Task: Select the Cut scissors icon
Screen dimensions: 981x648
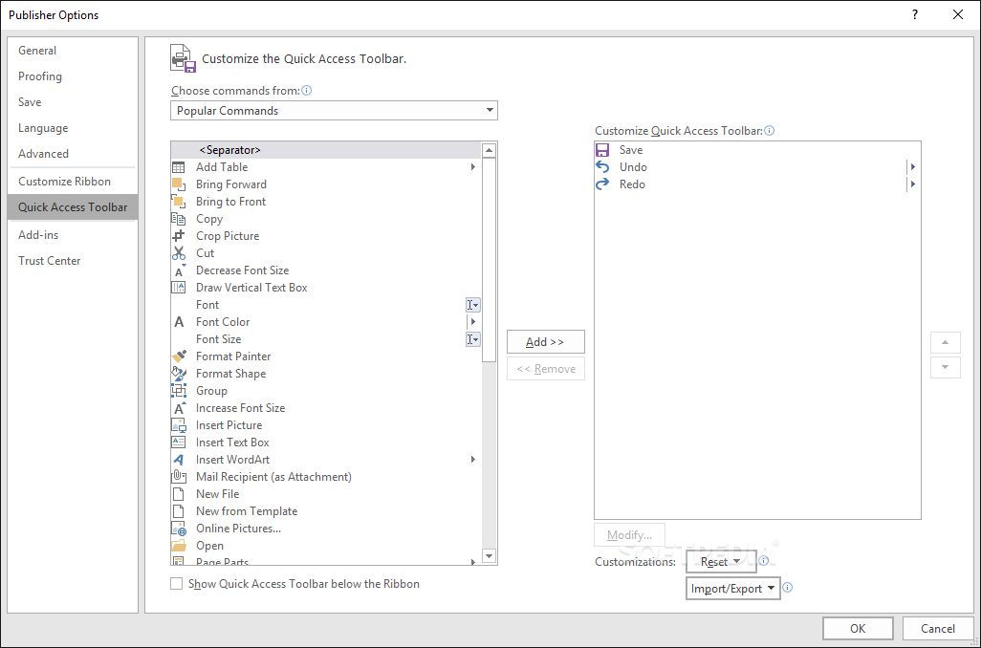Action: (x=178, y=253)
